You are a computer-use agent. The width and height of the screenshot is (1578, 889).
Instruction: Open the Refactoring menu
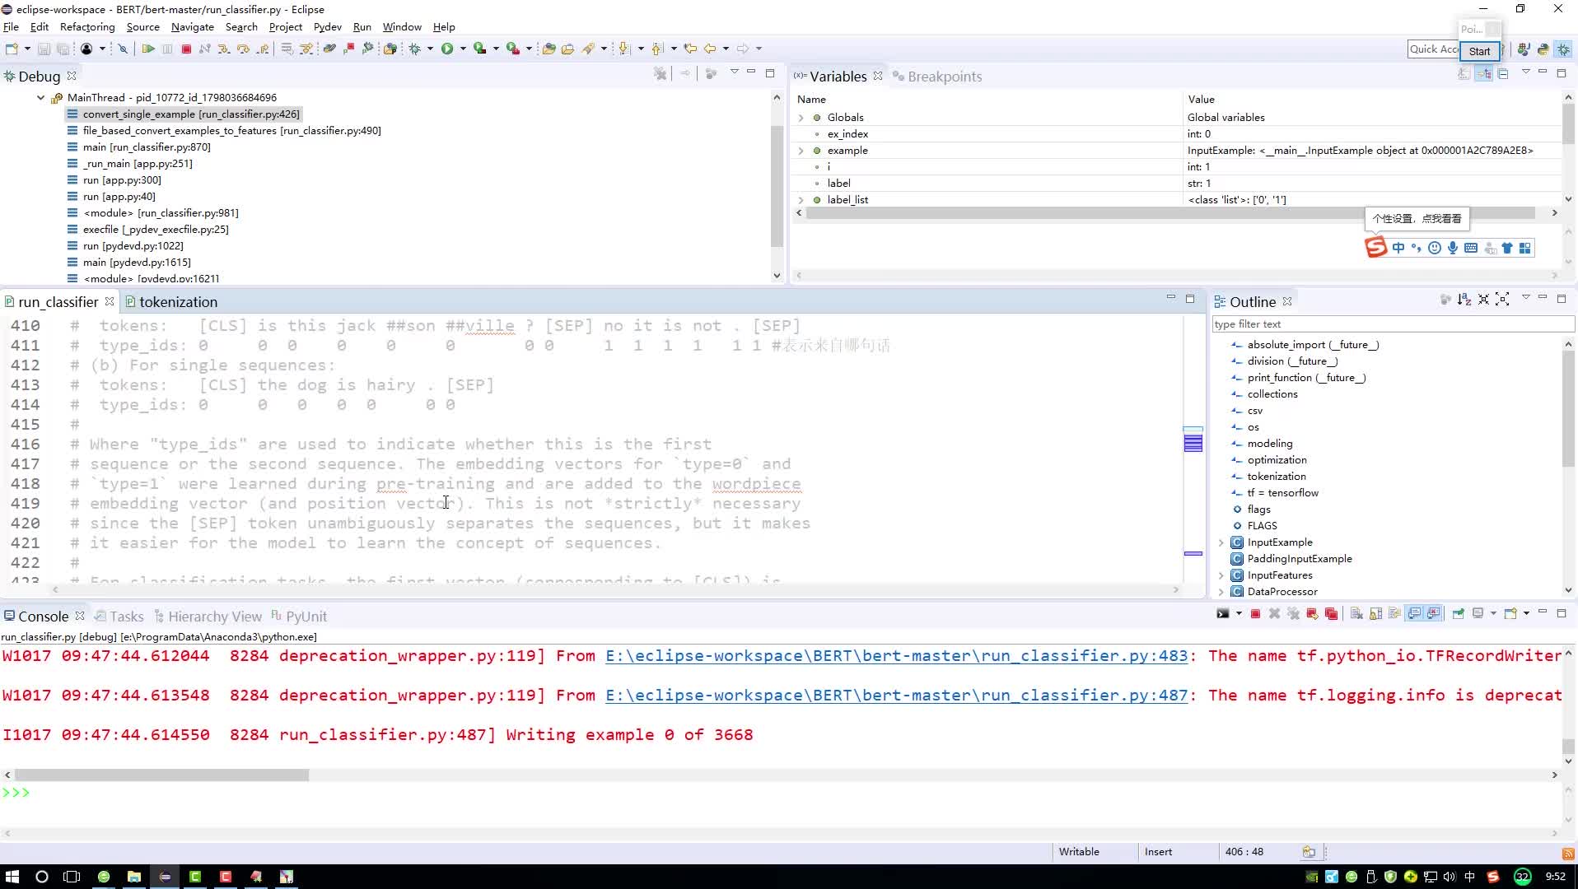[x=87, y=27]
